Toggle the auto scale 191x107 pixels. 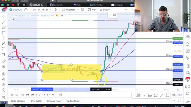click(x=180, y=95)
